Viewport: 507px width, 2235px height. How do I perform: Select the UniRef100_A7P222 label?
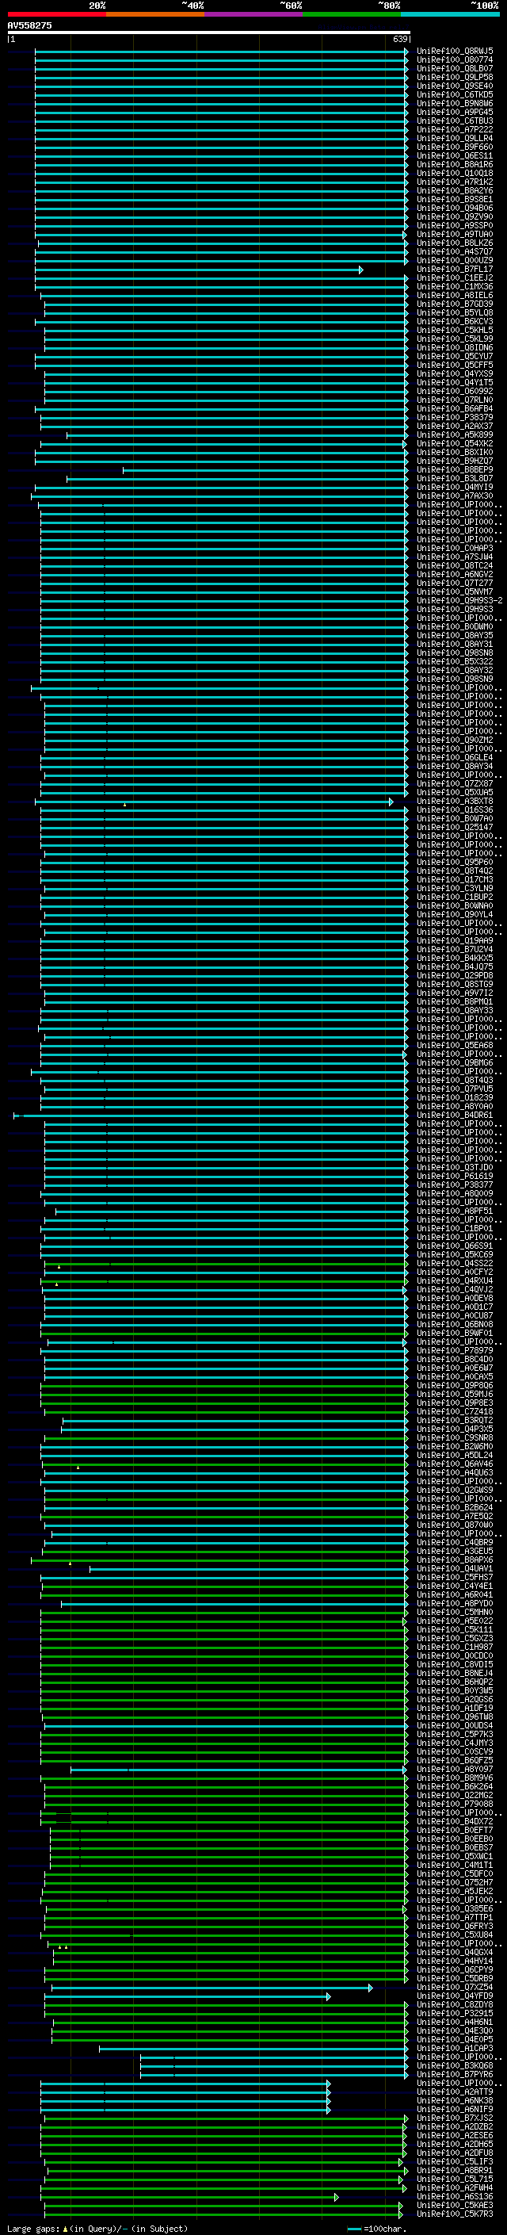click(455, 129)
